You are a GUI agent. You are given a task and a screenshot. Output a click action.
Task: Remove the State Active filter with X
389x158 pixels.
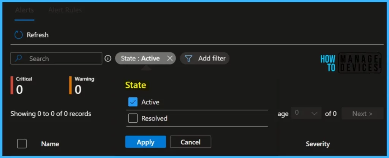click(x=170, y=58)
